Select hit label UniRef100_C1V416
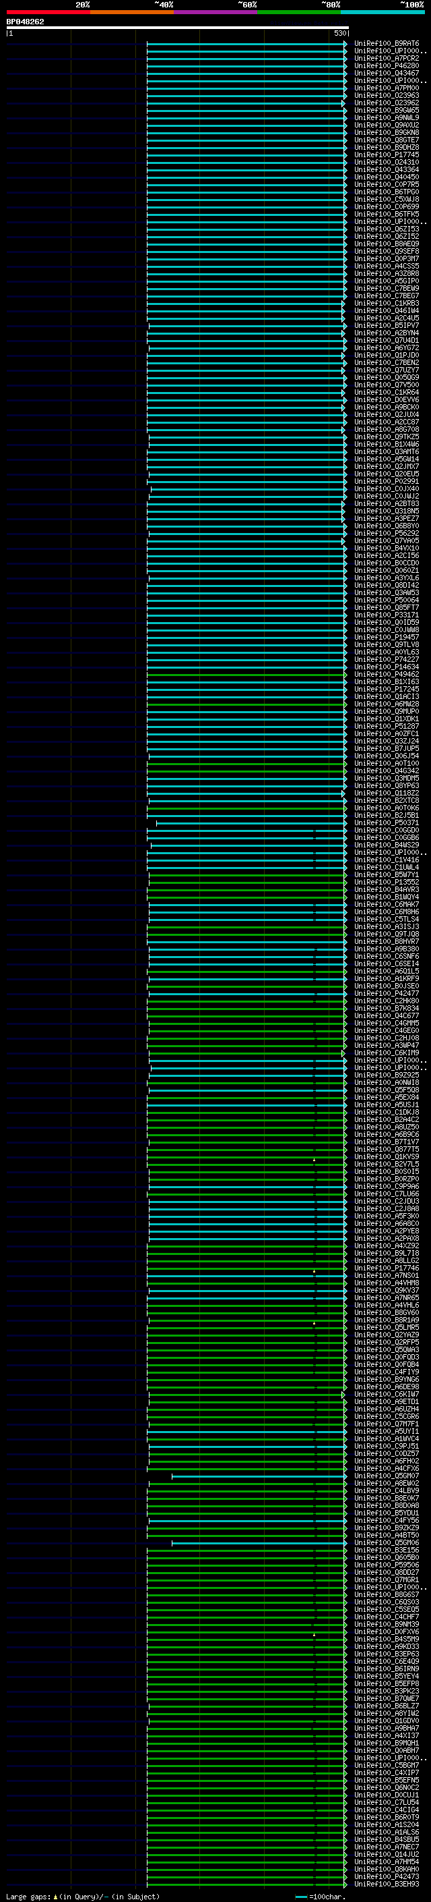431x1902 pixels. tap(387, 860)
